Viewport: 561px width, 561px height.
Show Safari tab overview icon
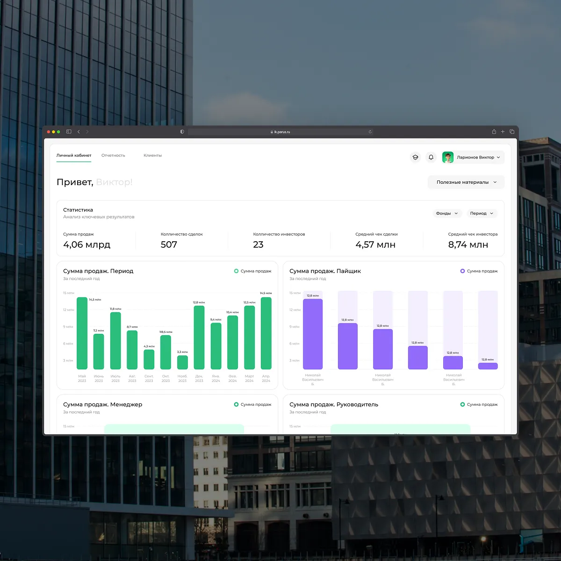512,132
